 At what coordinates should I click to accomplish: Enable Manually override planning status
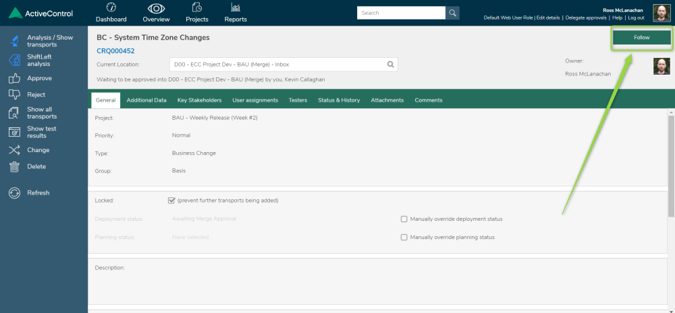(x=404, y=237)
